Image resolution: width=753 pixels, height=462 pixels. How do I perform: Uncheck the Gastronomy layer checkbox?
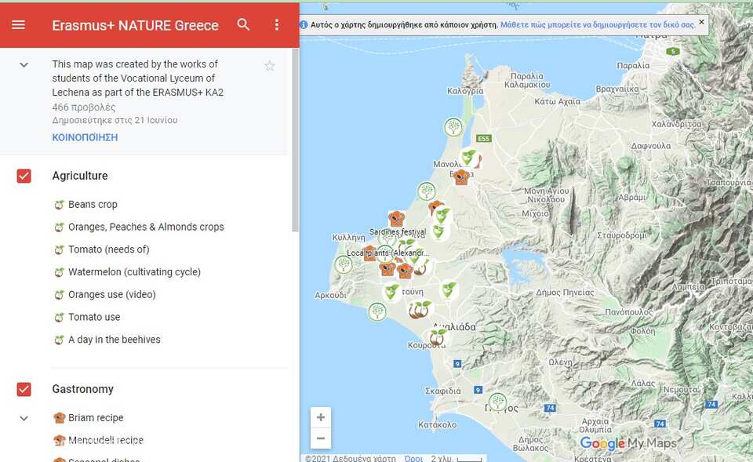tap(24, 389)
